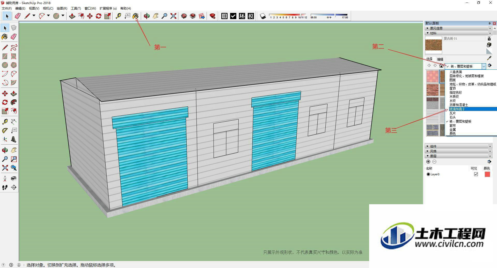Click the materials back arrow
Viewport: 497px width, 268px height.
point(429,66)
